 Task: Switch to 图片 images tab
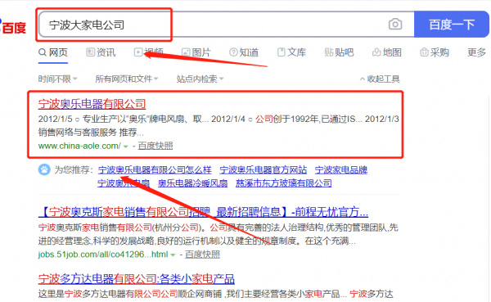(196, 52)
